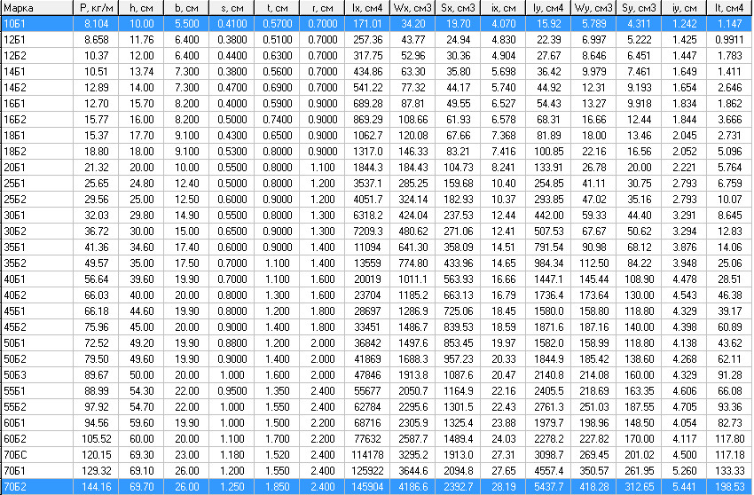Select the 18Б1 row
The width and height of the screenshot is (754, 495).
(x=376, y=135)
